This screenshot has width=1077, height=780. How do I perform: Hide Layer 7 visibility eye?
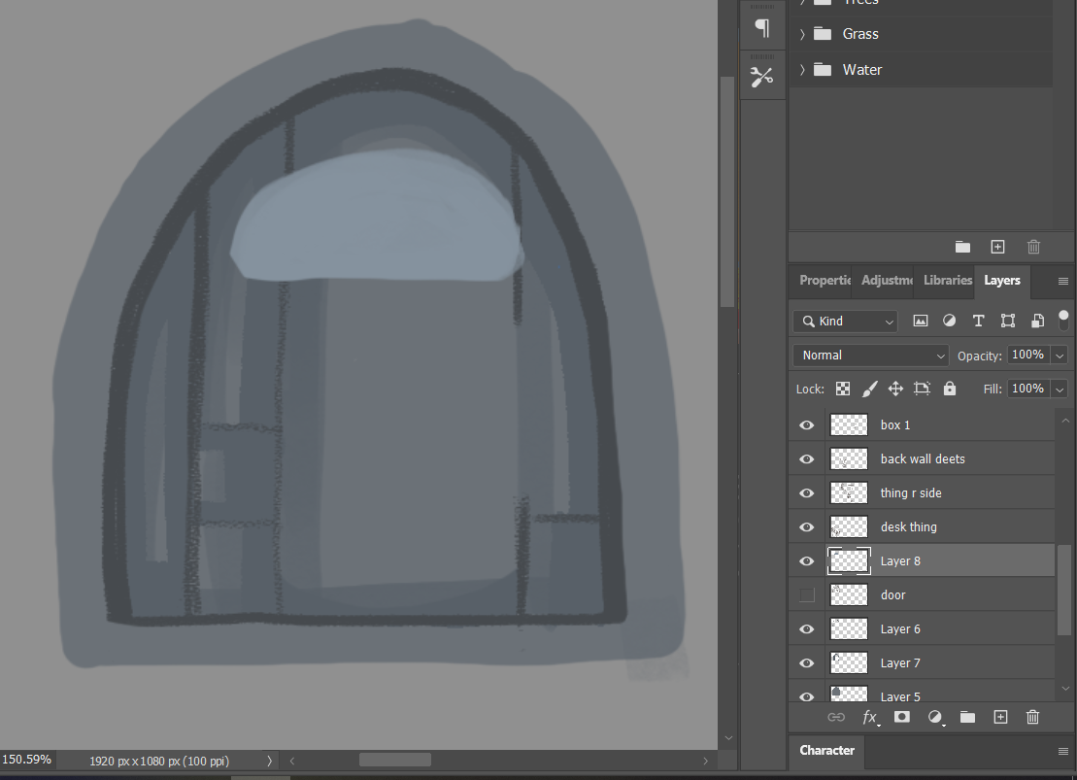(x=806, y=663)
